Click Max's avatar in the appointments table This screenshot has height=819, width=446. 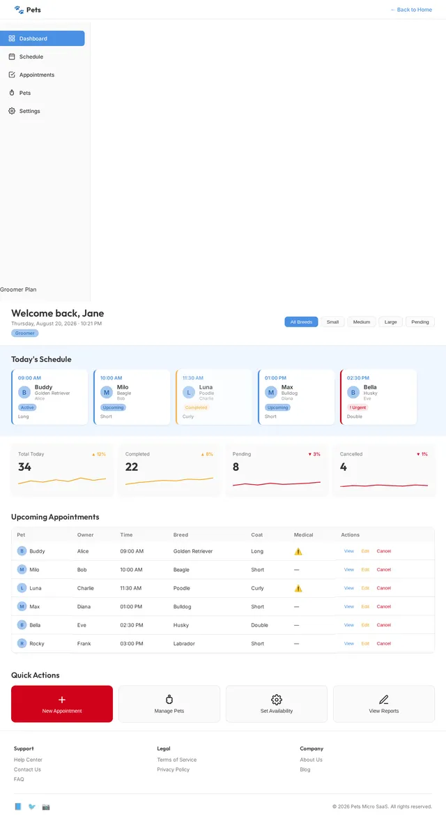[x=22, y=606]
